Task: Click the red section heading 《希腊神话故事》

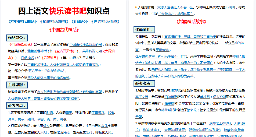Action: 191,22
